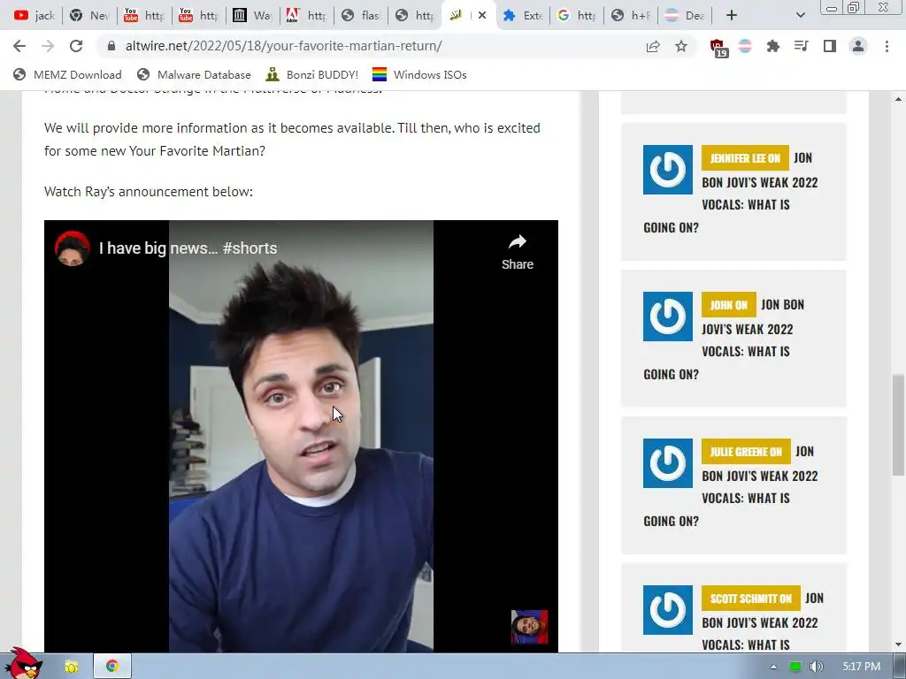Close the current altwire tab
Screen dimensions: 906x679
tap(482, 16)
